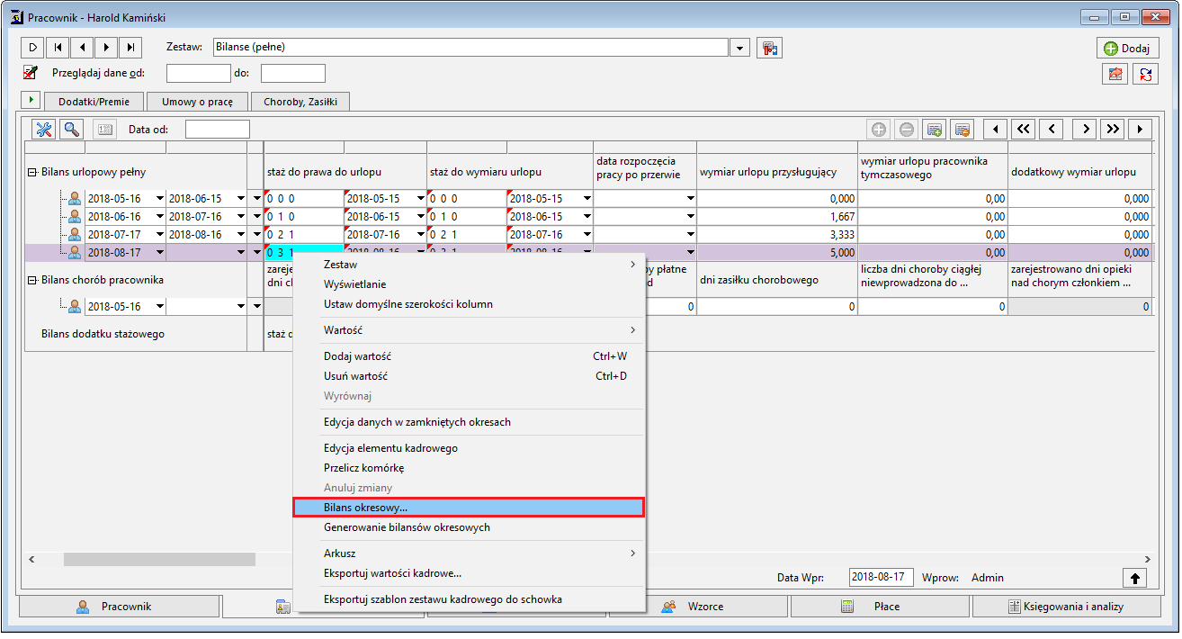
Task: Click the add row icon with green plus
Action: pyautogui.click(x=934, y=130)
